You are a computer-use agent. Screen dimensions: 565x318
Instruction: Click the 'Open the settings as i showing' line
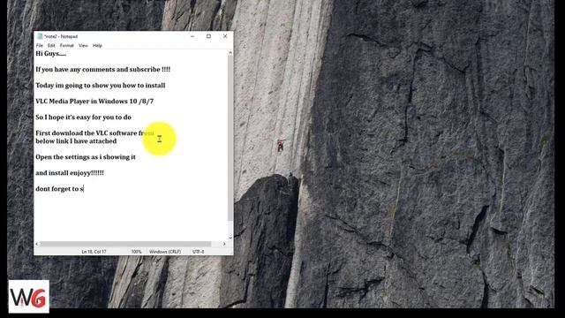coord(86,157)
